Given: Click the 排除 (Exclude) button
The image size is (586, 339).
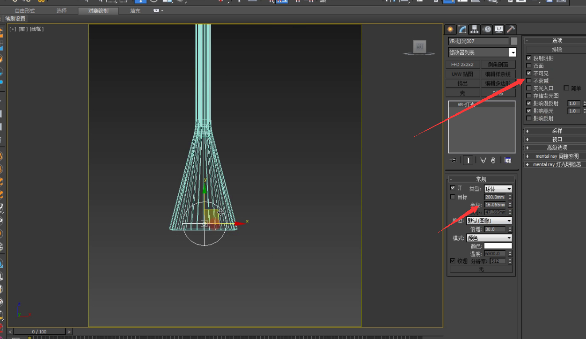Looking at the screenshot, I should click(557, 49).
